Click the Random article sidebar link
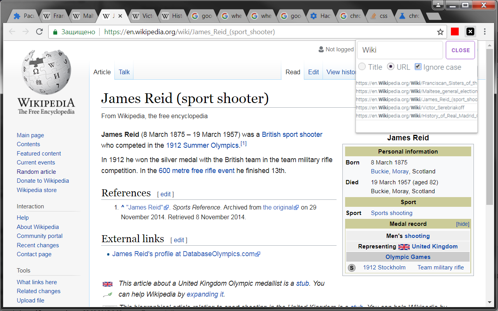Image resolution: width=498 pixels, height=311 pixels. pos(36,172)
